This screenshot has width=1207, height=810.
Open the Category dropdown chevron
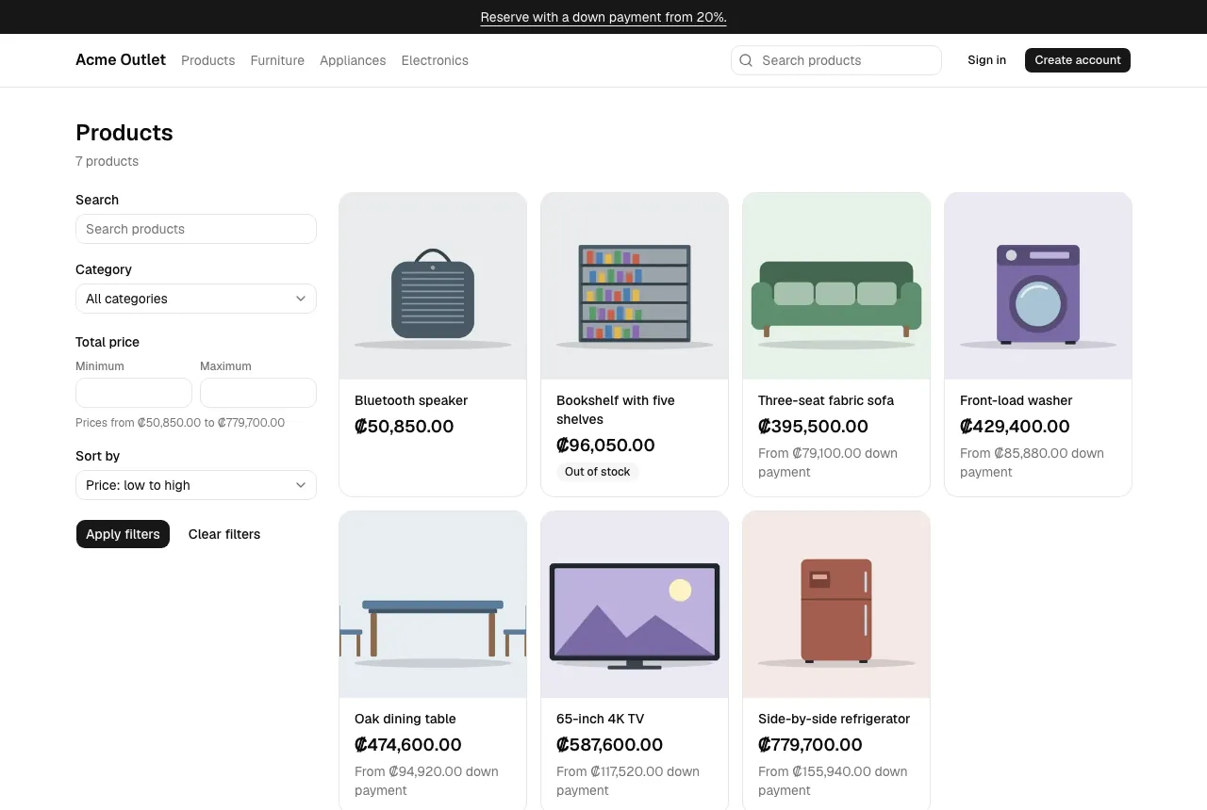click(301, 299)
